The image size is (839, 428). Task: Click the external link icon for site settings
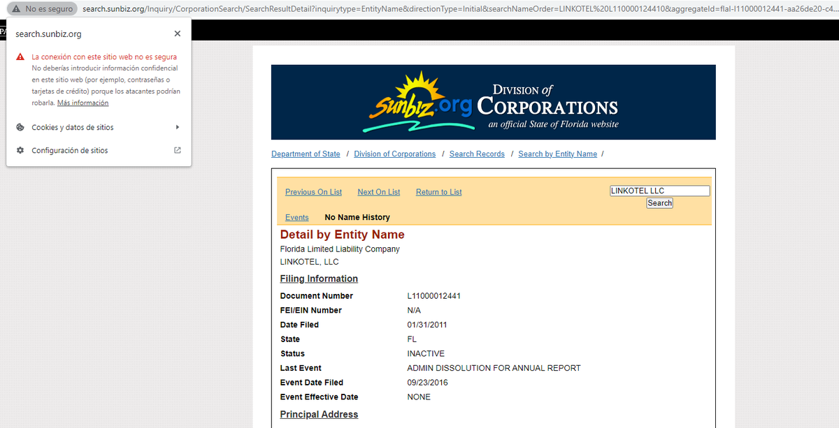coord(178,150)
